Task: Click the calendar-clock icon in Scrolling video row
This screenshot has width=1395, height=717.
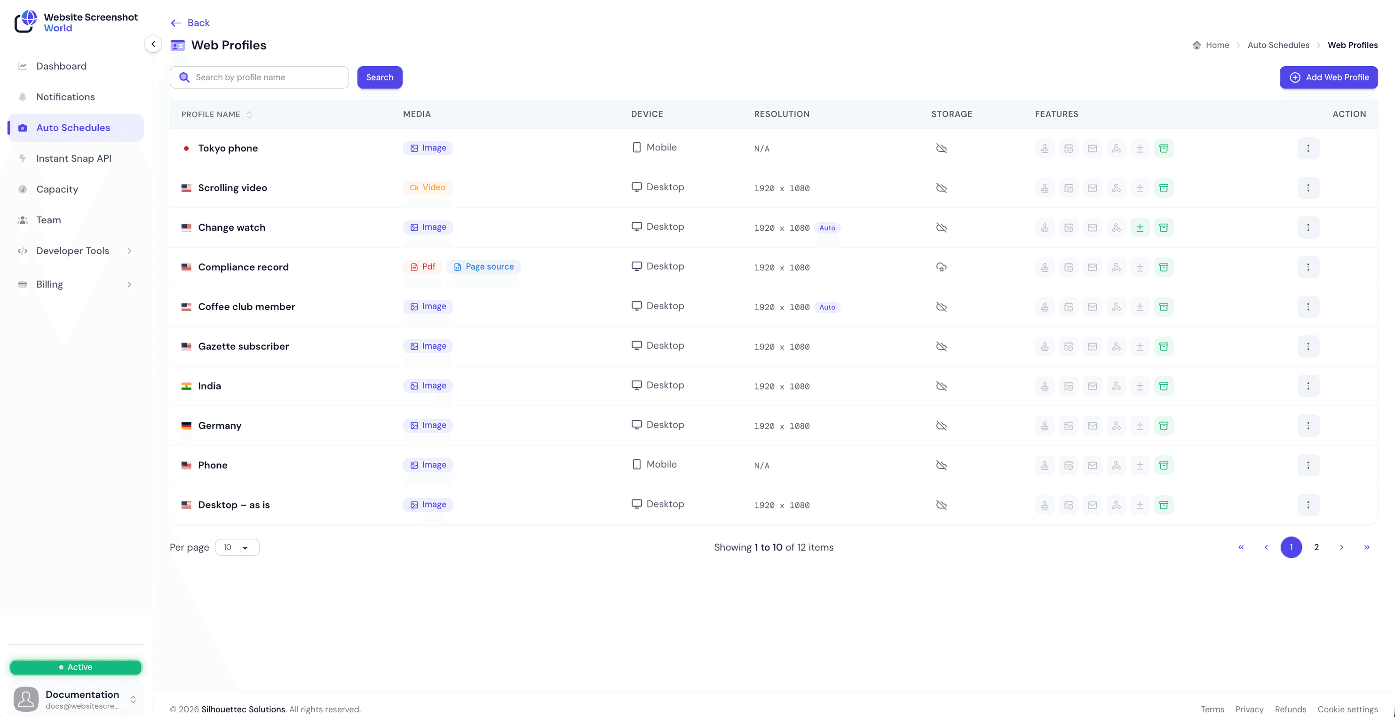Action: click(1069, 188)
